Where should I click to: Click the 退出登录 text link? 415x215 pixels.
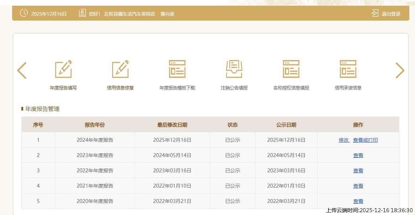391,14
